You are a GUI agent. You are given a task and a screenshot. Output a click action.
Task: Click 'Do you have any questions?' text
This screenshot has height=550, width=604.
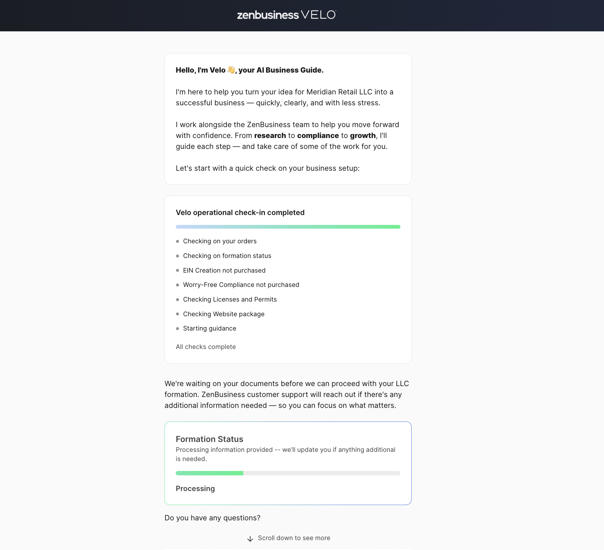[x=212, y=518]
